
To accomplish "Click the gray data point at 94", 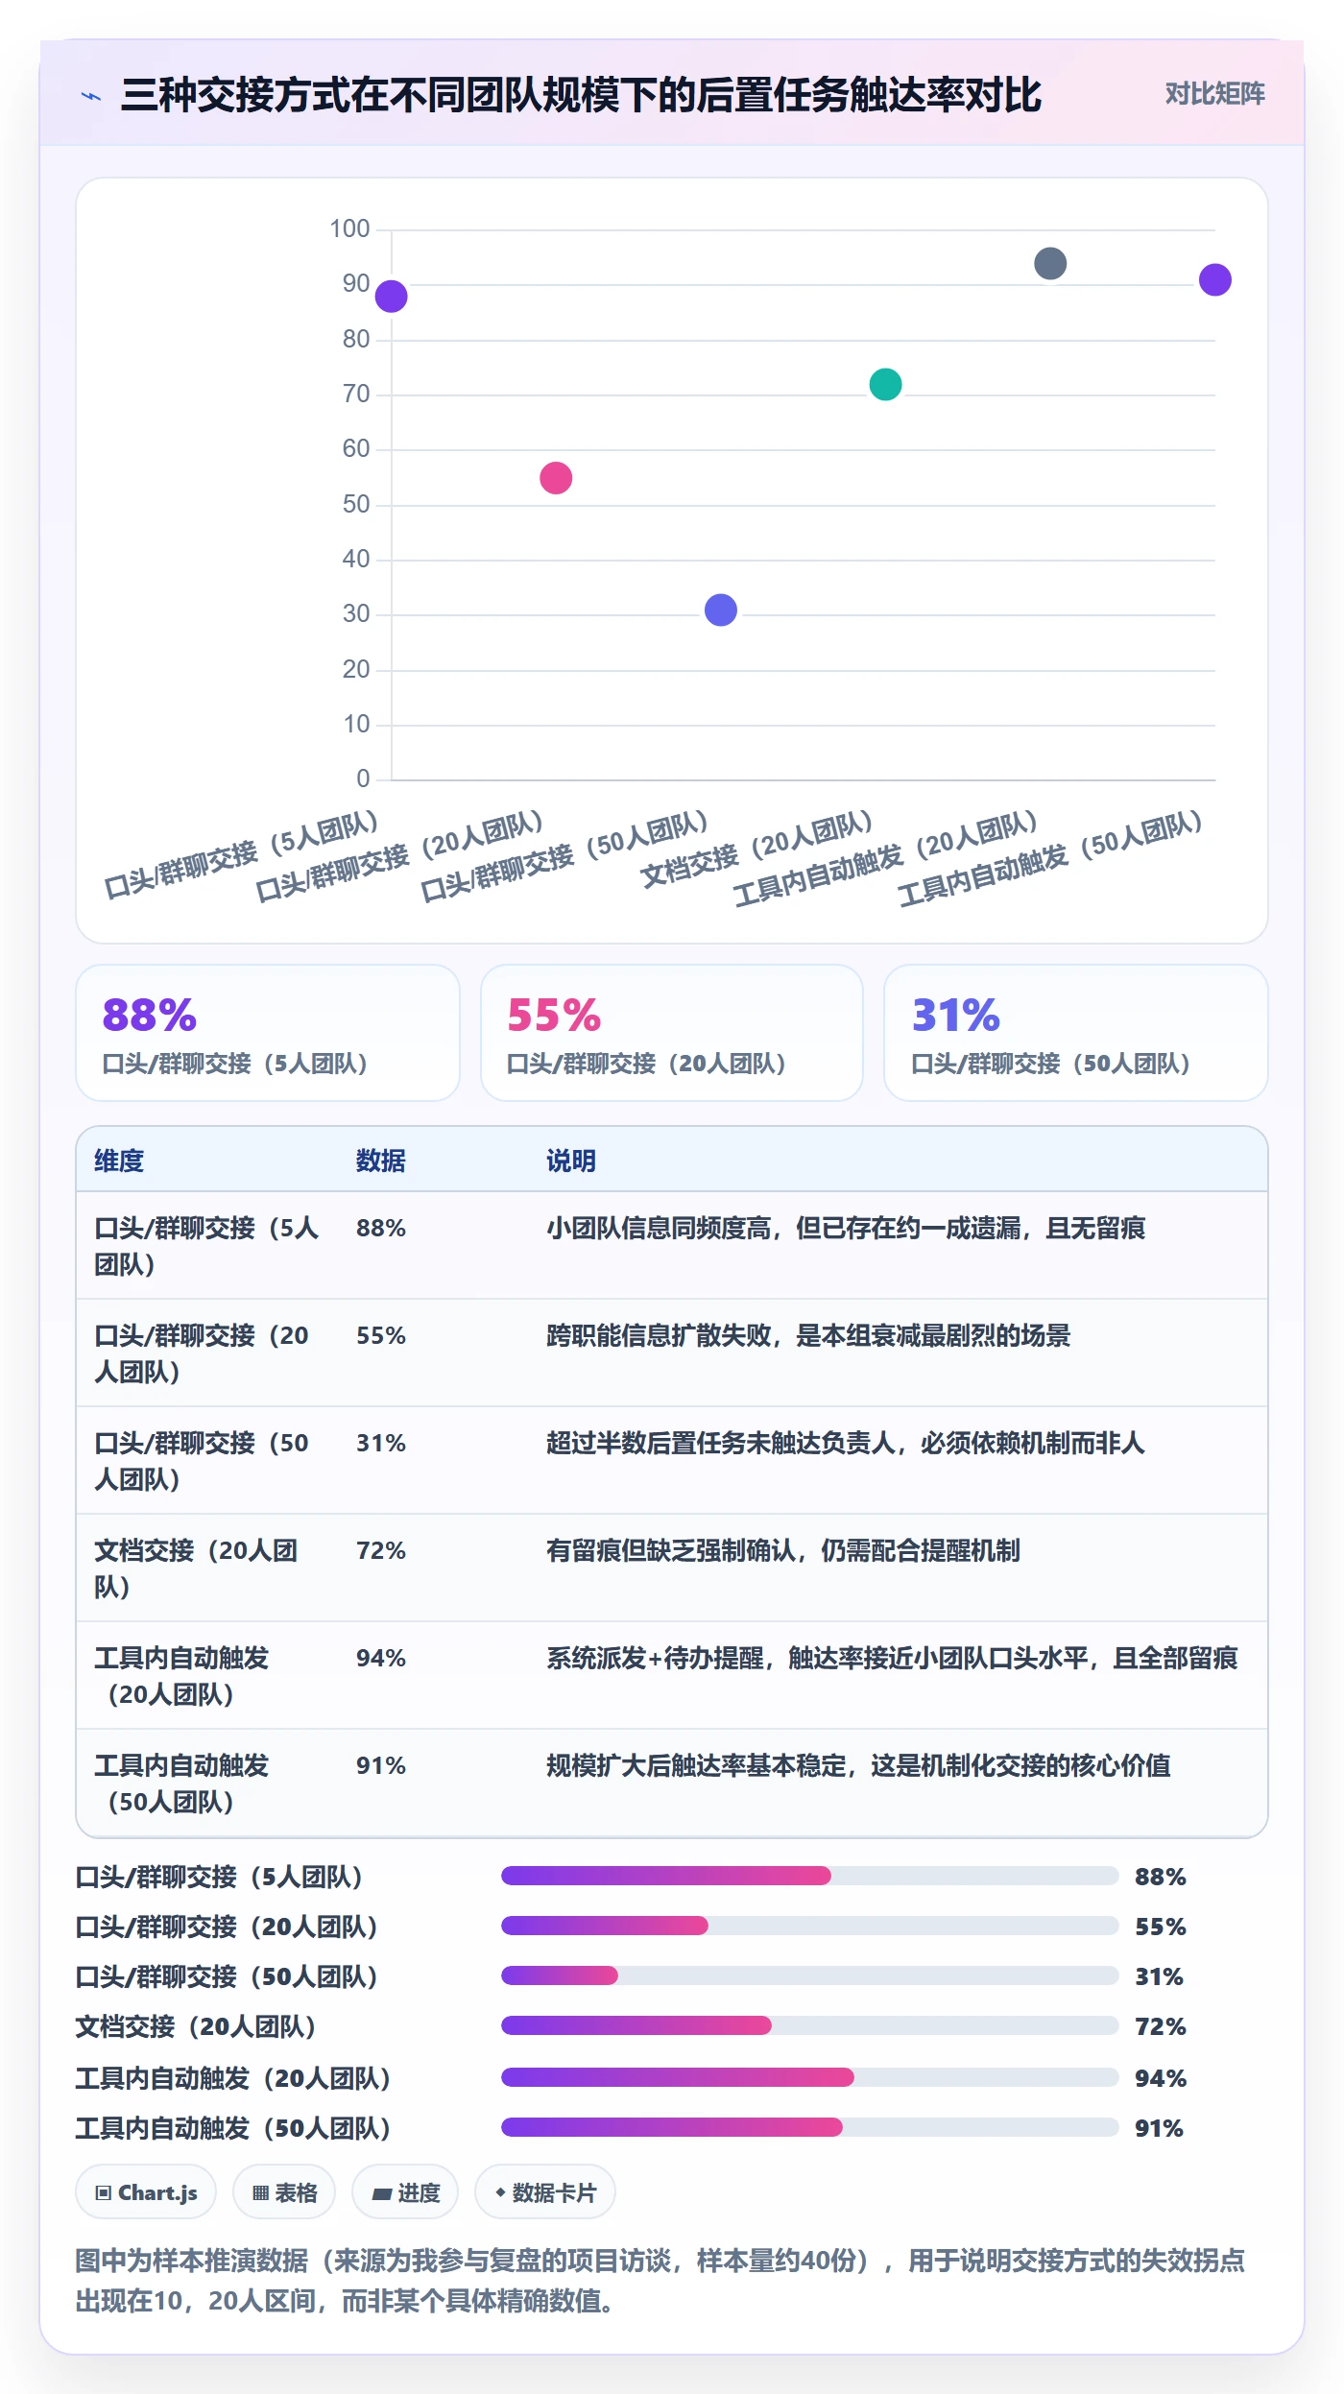I will coord(1050,264).
